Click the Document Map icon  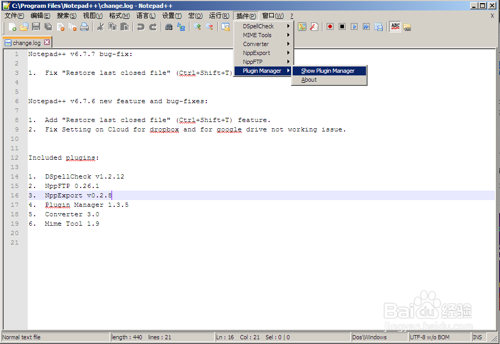point(302,27)
